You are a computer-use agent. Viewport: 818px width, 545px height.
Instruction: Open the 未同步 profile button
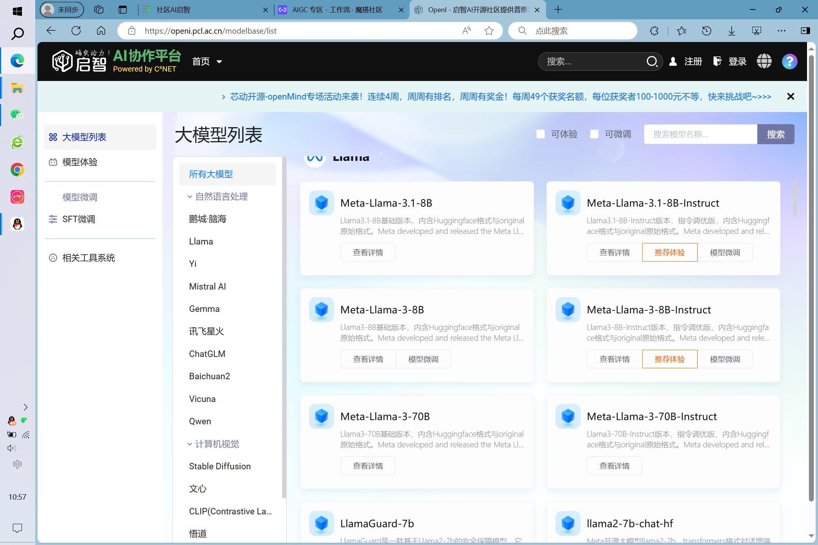click(x=62, y=10)
